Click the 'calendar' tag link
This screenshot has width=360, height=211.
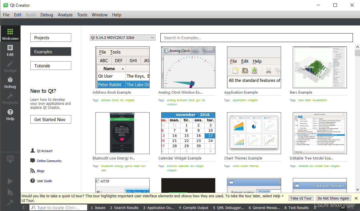click(x=183, y=166)
